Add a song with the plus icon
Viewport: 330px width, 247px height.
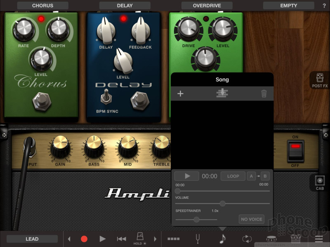tap(180, 93)
